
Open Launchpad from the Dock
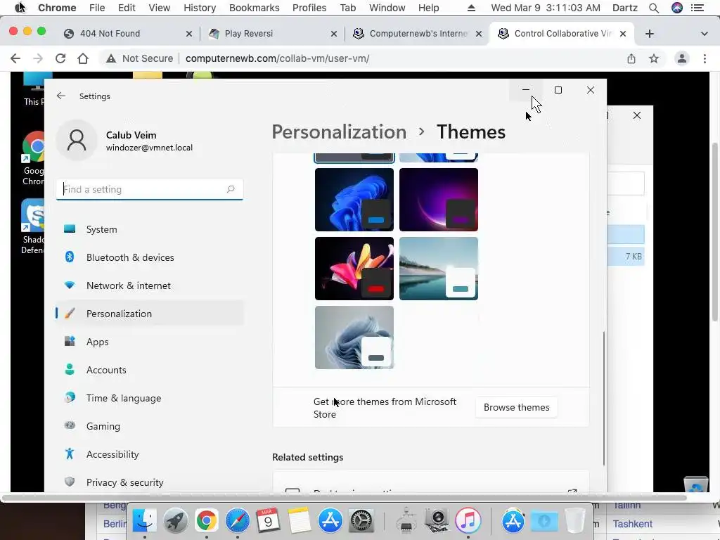point(175,520)
